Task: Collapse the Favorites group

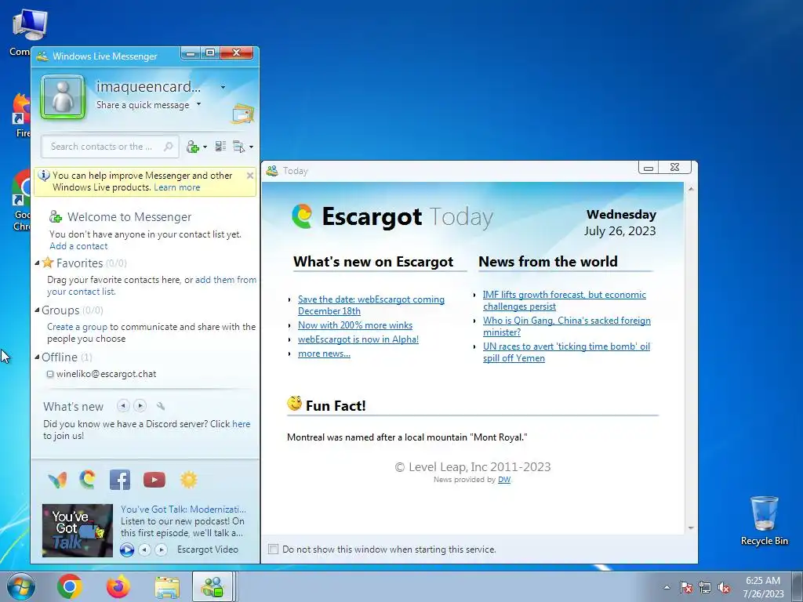Action: click(x=38, y=263)
